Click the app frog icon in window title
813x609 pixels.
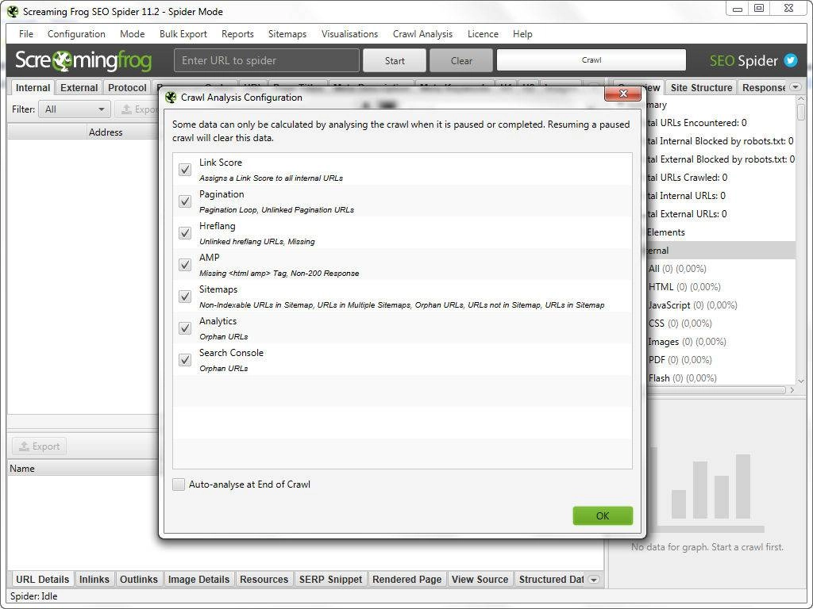coord(13,11)
